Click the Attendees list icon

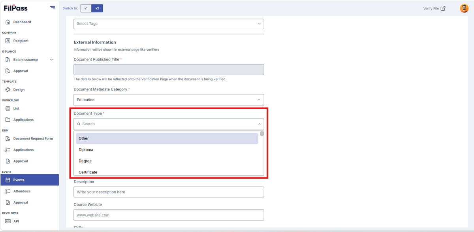8,191
